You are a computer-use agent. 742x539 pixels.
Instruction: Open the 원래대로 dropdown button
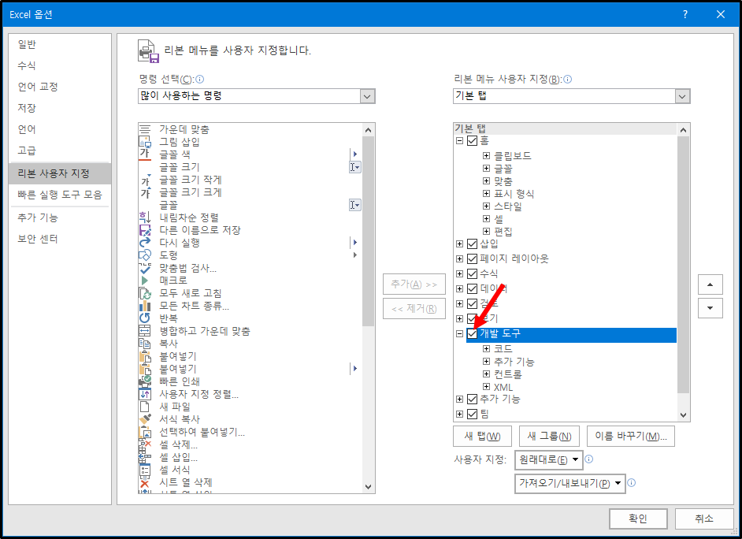coord(548,459)
